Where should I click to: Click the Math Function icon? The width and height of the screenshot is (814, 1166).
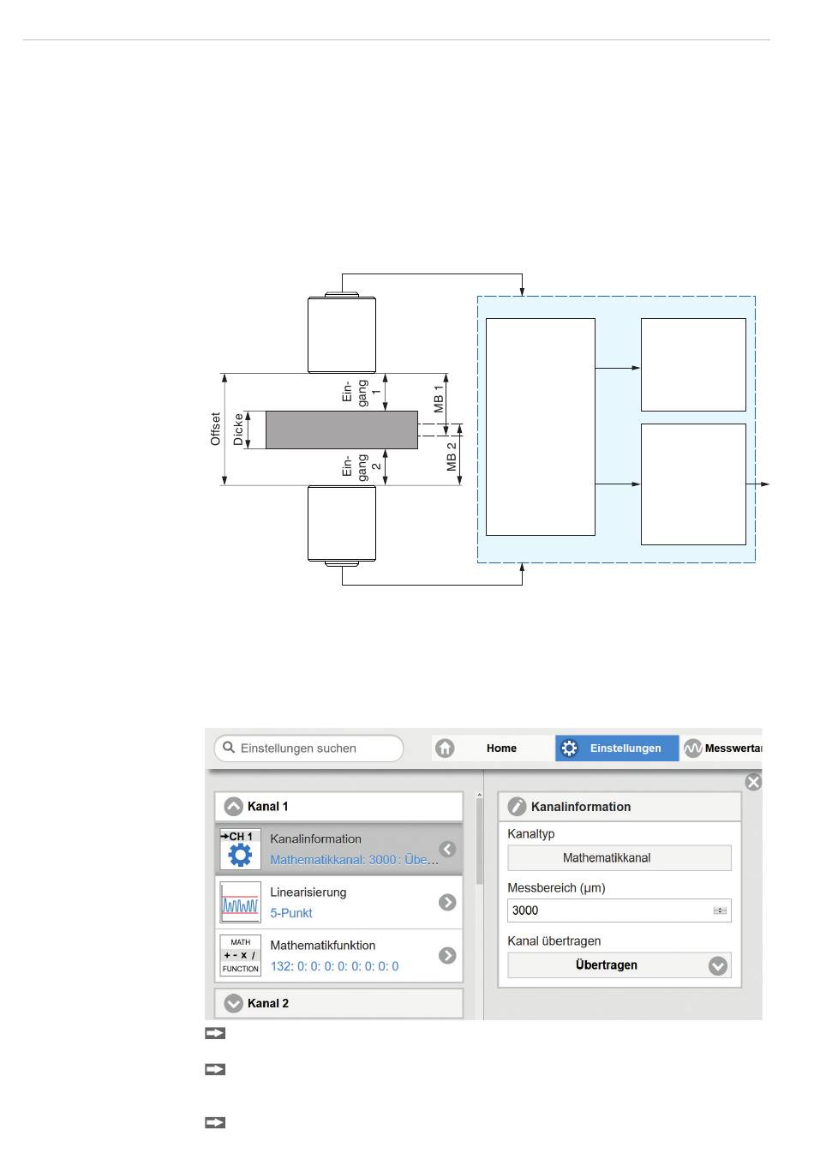pyautogui.click(x=240, y=956)
